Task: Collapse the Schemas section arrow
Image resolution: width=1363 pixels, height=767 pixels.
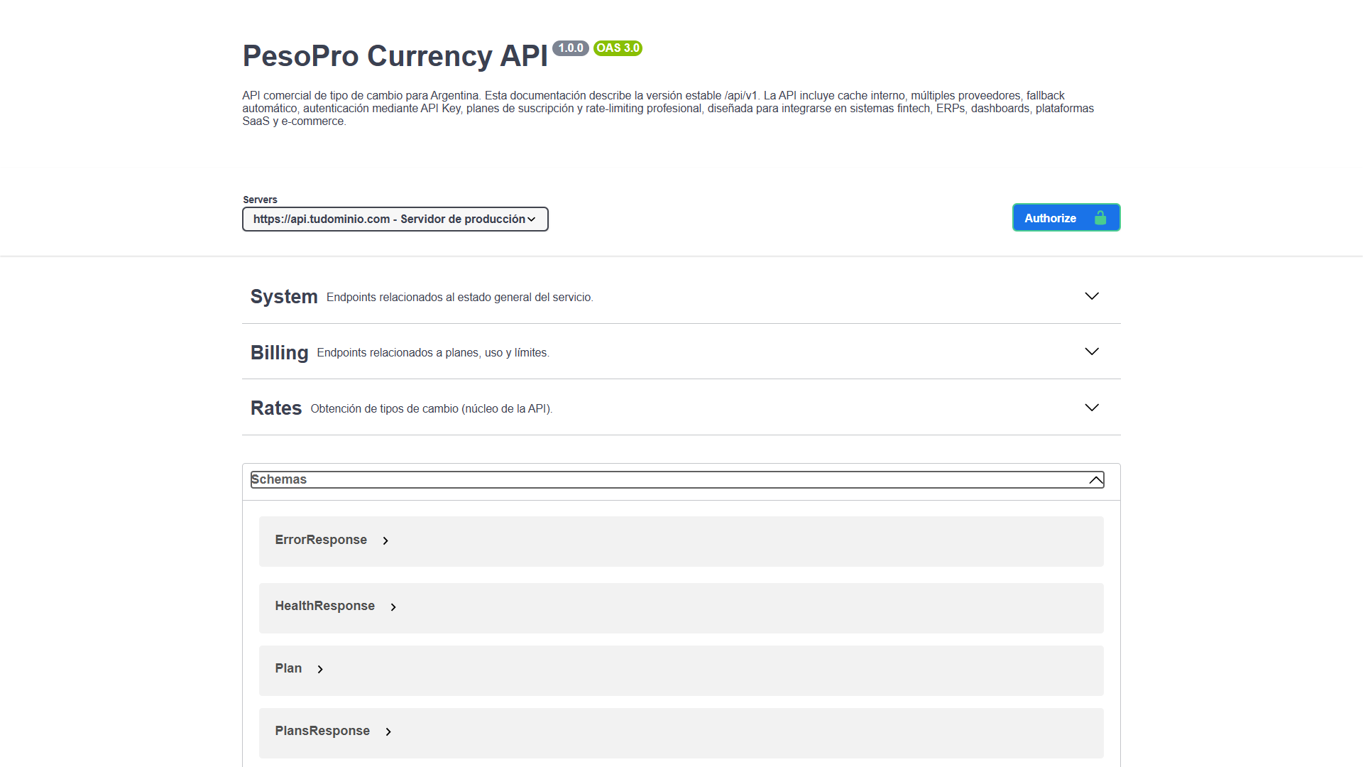Action: tap(1096, 480)
